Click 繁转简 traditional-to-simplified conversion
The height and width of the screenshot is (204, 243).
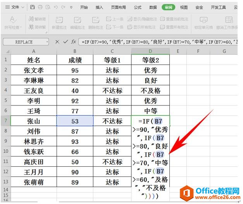coord(37,19)
